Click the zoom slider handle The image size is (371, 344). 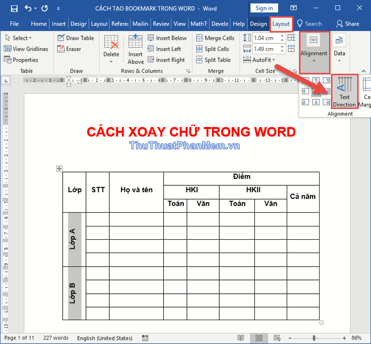(314, 338)
